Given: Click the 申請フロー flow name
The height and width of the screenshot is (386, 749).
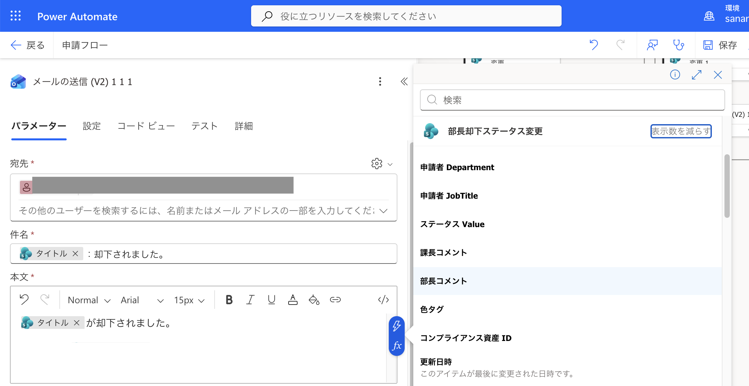Looking at the screenshot, I should [x=85, y=45].
